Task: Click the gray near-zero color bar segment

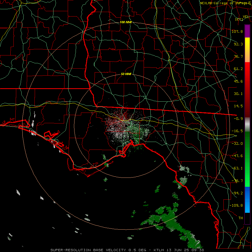Action: (247, 125)
